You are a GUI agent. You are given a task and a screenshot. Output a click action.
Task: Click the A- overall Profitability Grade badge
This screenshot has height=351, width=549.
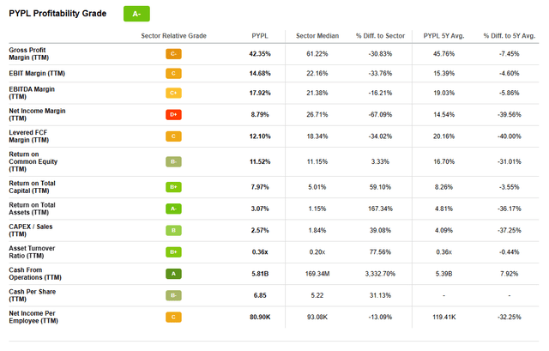click(136, 14)
